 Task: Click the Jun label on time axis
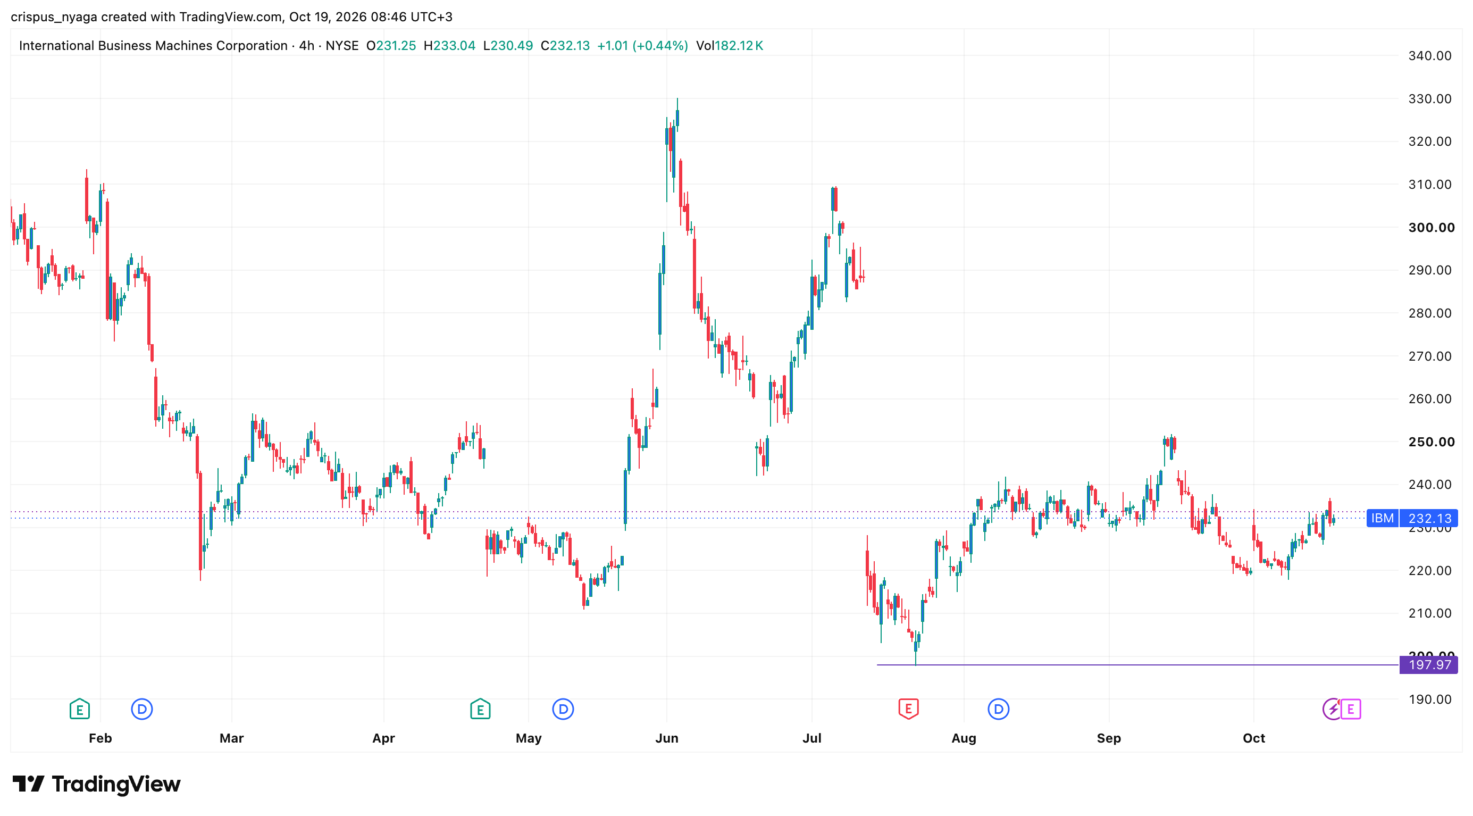tap(667, 738)
